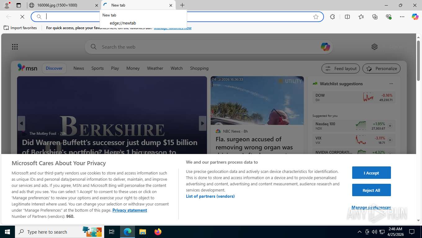Click the address bar input
The width and height of the screenshot is (422, 238).
coord(177,17)
